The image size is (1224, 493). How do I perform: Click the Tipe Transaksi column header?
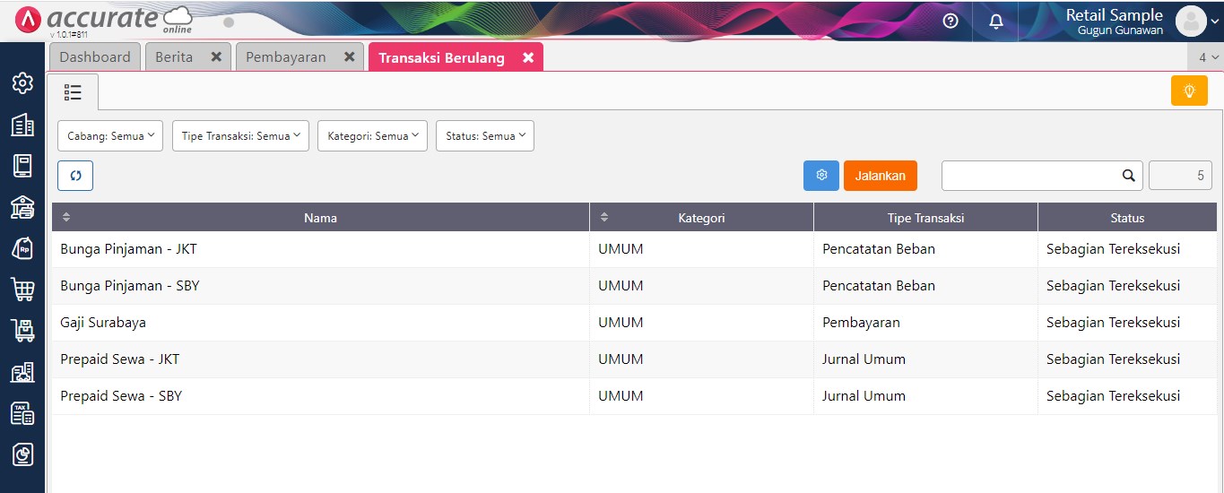pyautogui.click(x=925, y=217)
